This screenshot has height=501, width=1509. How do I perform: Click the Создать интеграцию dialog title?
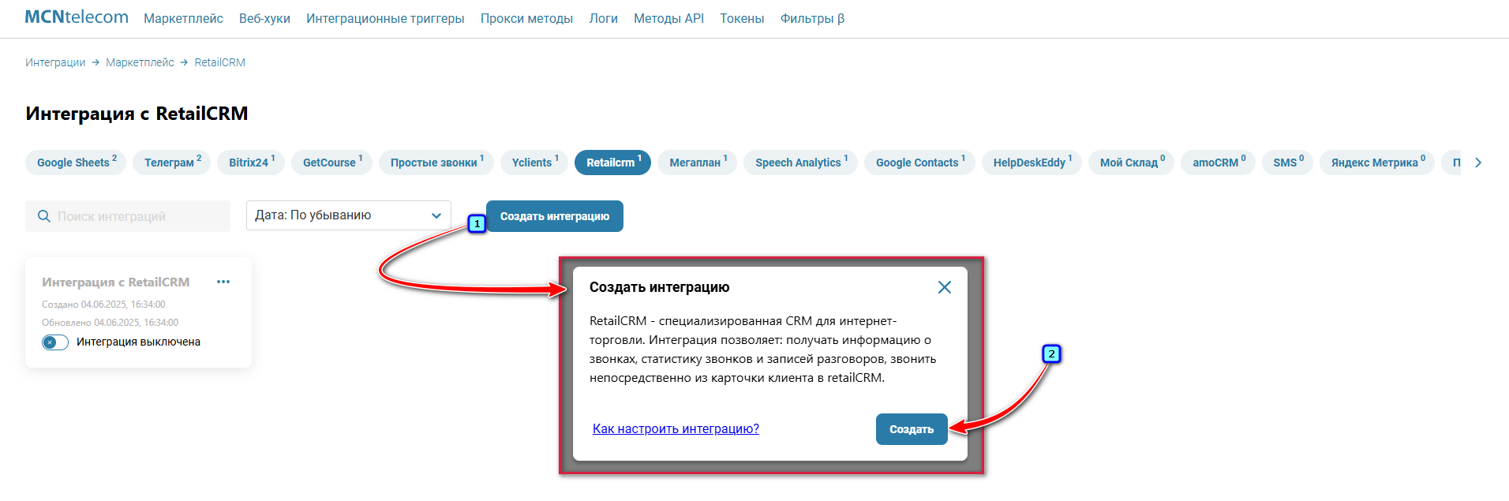[659, 287]
